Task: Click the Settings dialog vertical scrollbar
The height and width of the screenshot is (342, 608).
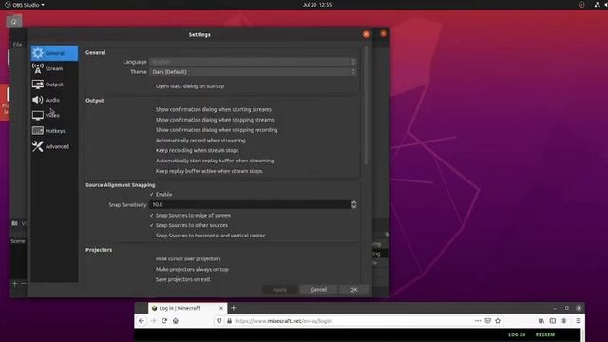Action: pos(366,104)
